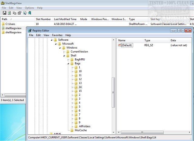Click the Save icon in ShellBagsView toolbar
This screenshot has width=194, height=141.
tap(5, 13)
